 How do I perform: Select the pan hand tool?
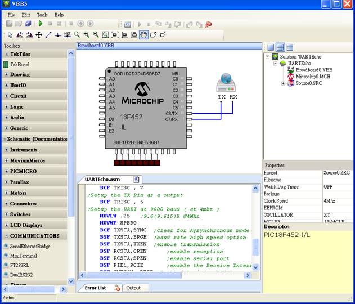143,35
